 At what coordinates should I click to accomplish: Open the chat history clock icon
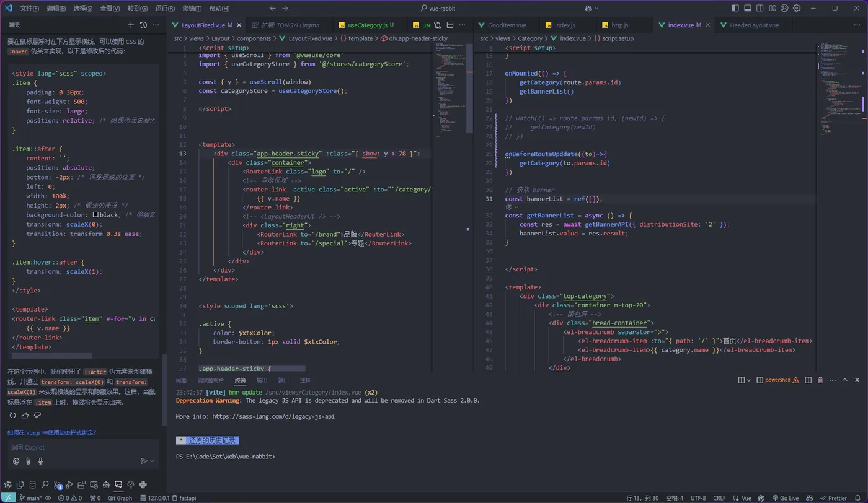(x=143, y=25)
